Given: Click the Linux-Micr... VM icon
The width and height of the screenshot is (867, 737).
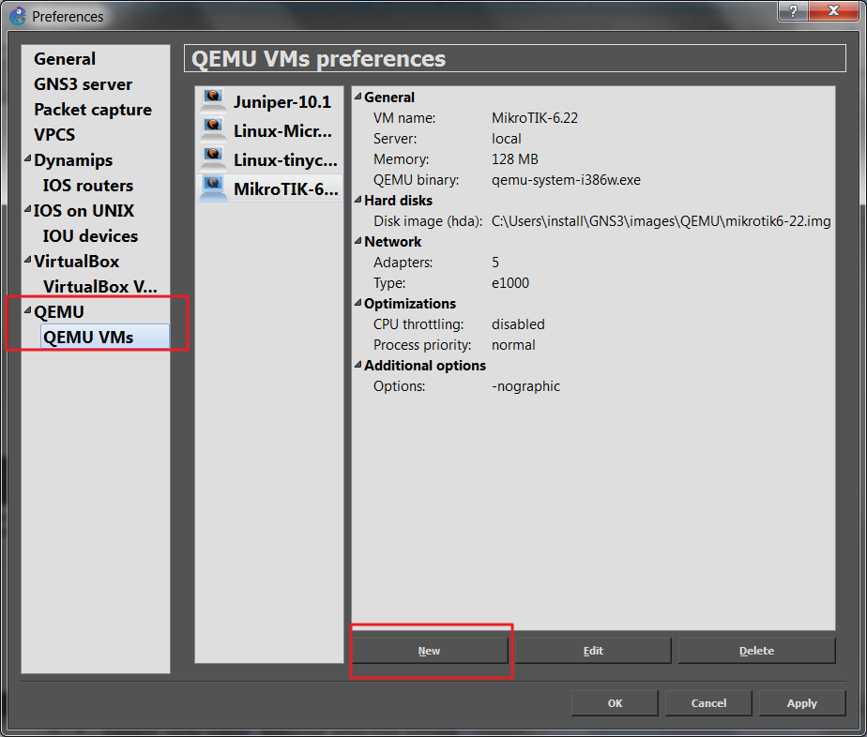Looking at the screenshot, I should (x=213, y=129).
